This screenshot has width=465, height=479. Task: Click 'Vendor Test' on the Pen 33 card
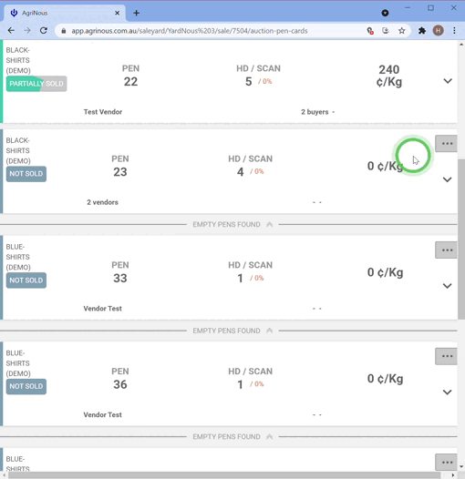click(102, 309)
